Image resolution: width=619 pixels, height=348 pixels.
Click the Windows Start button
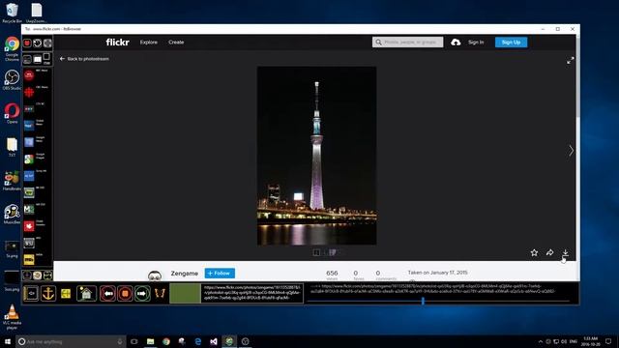[x=7, y=341]
